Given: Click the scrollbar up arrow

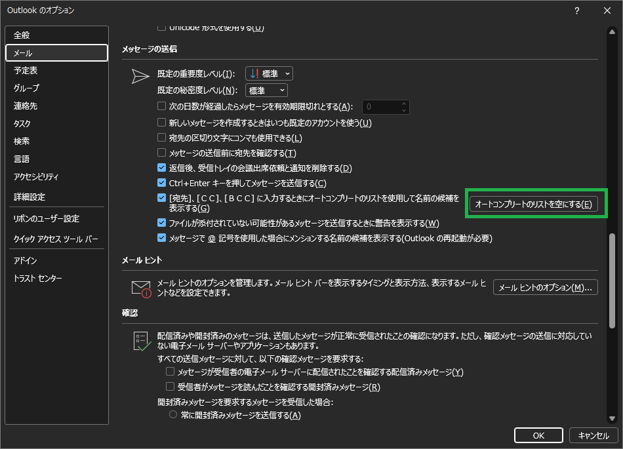Looking at the screenshot, I should 612,31.
